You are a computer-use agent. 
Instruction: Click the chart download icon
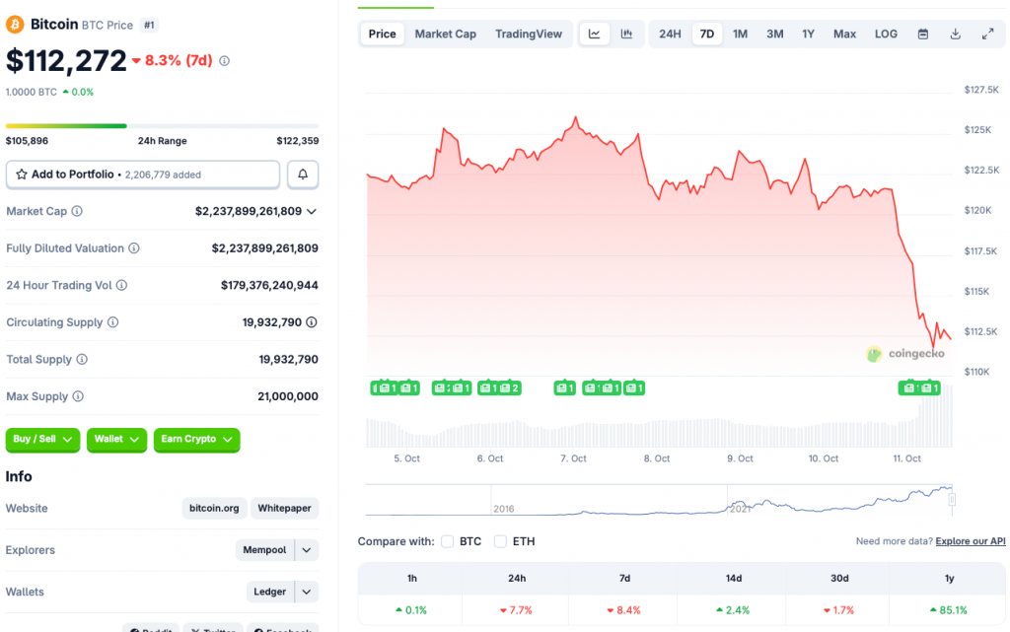(x=955, y=33)
